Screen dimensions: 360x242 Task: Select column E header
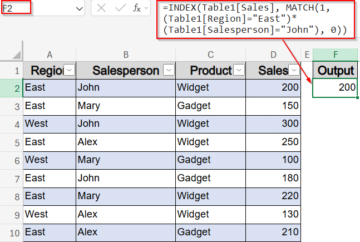point(307,55)
